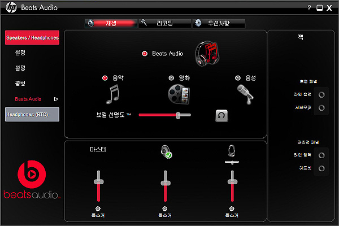
Task: Click the 마스터 label
Action: click(x=98, y=149)
